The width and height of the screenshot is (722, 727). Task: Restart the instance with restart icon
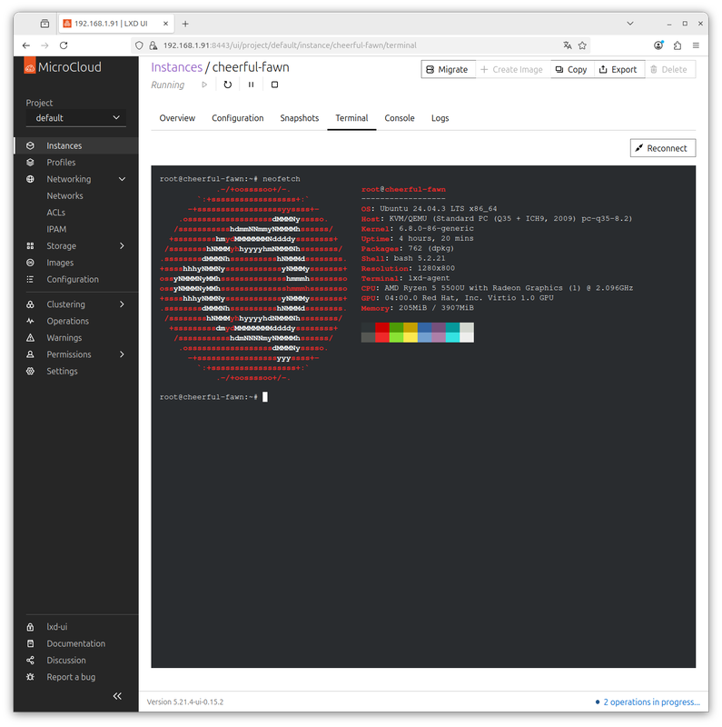coord(228,85)
